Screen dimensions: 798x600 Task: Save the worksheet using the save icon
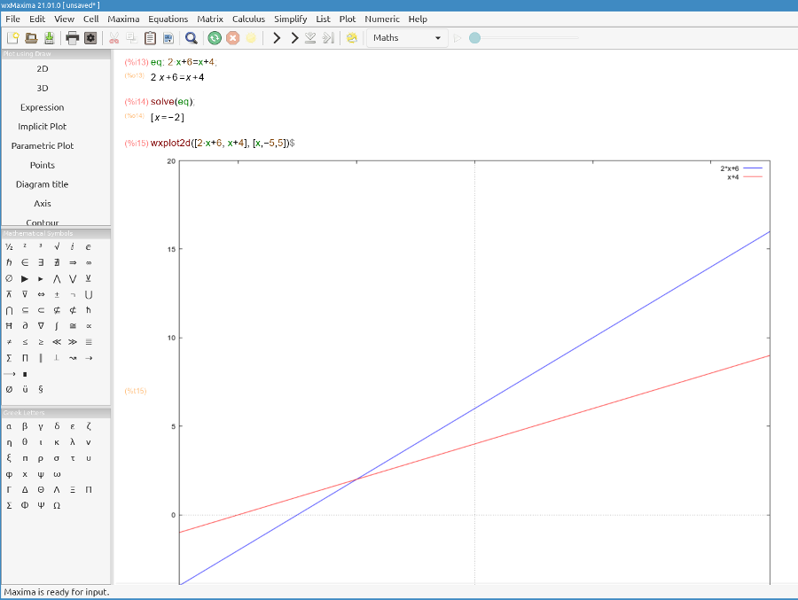[x=49, y=37]
